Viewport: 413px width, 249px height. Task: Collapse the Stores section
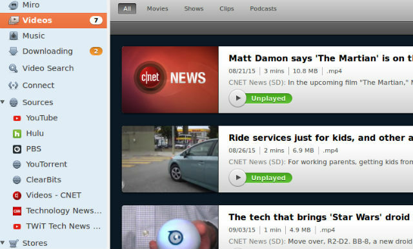pyautogui.click(x=3, y=243)
